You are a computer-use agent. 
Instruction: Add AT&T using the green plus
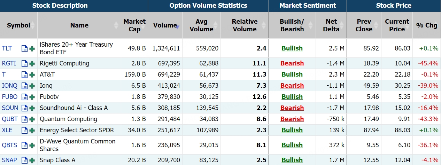32,74
